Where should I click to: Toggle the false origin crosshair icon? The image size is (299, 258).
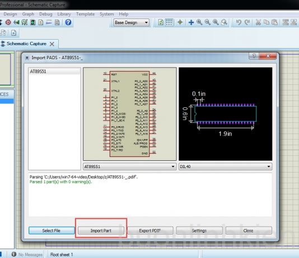[x=180, y=22]
